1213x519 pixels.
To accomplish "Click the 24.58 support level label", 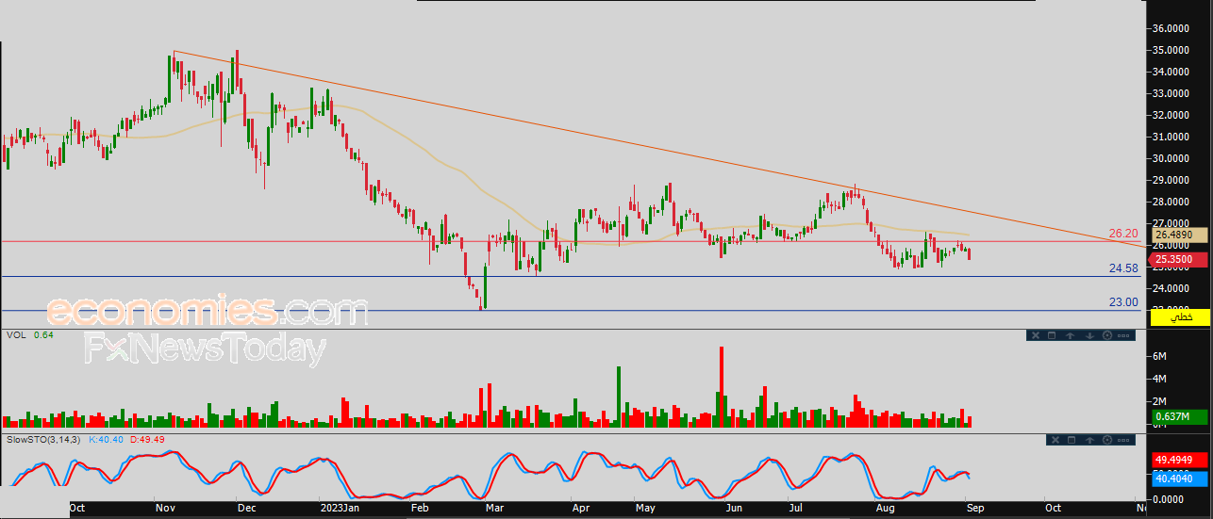I will 1122,268.
